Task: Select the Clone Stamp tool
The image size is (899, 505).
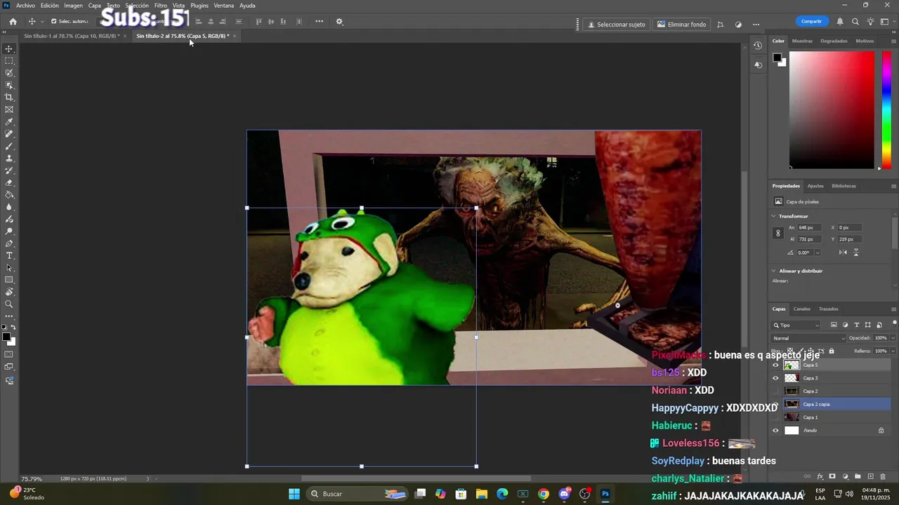Action: (9, 159)
